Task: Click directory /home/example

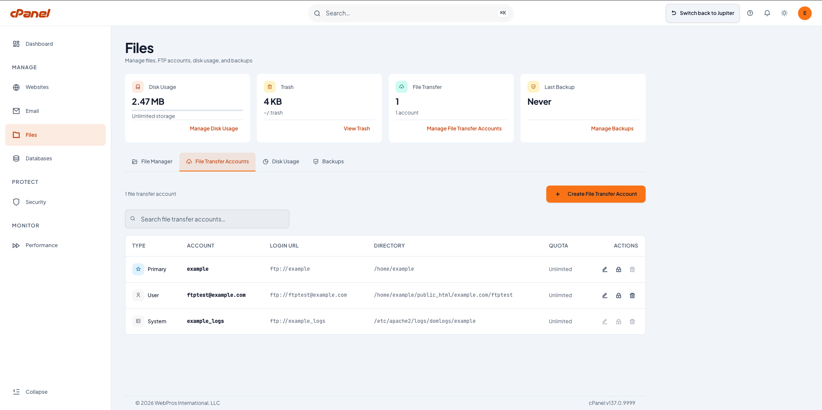Action: point(394,269)
